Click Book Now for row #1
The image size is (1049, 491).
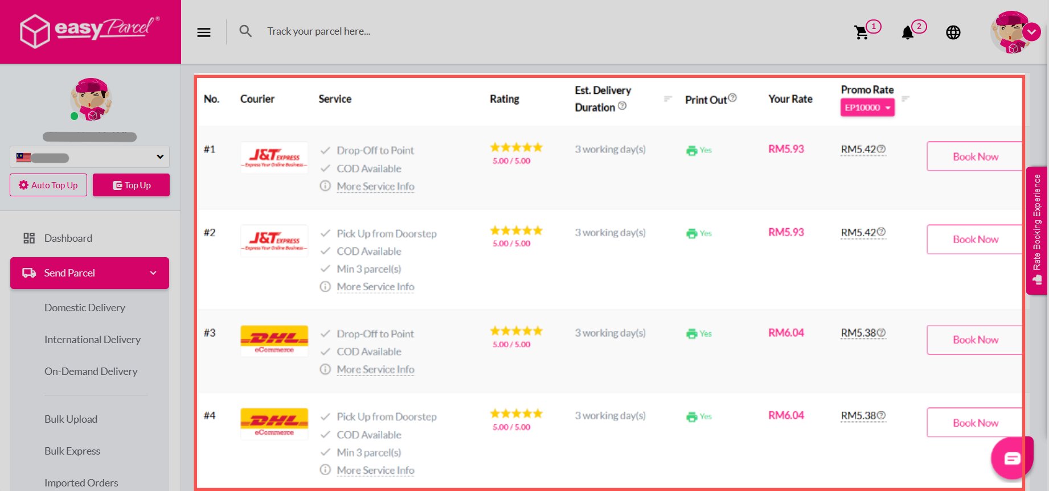tap(975, 156)
